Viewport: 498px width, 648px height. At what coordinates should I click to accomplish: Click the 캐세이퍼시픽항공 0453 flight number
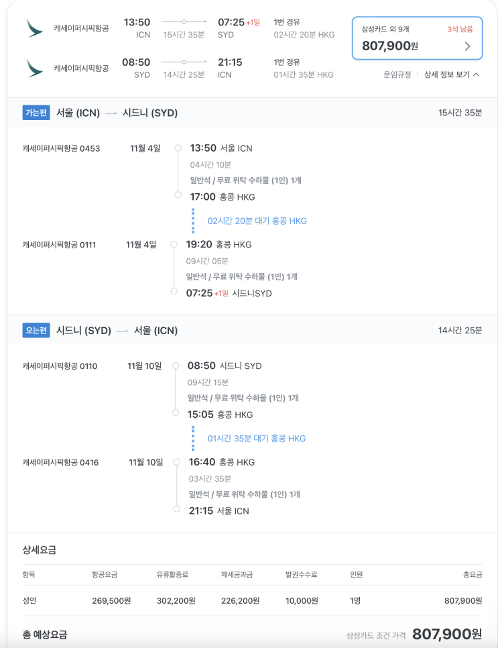tap(61, 148)
